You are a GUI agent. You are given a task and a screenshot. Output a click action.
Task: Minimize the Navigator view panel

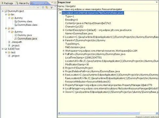click(52, 2)
